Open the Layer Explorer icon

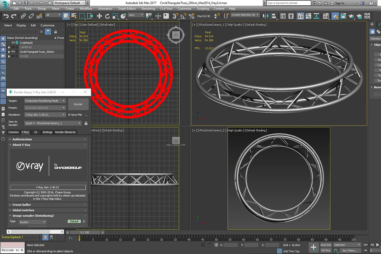pos(291,16)
